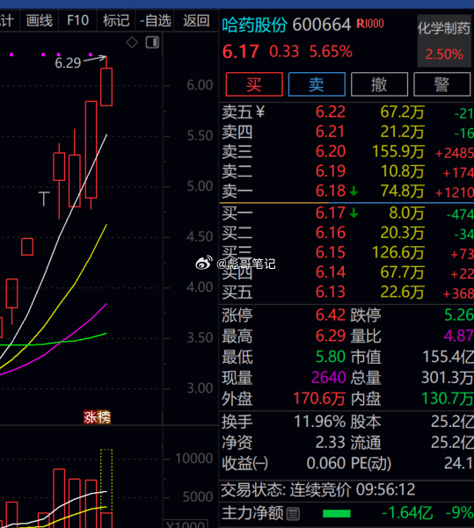Click the 主力净额 green bar indicator
The width and height of the screenshot is (474, 528).
coord(337,514)
